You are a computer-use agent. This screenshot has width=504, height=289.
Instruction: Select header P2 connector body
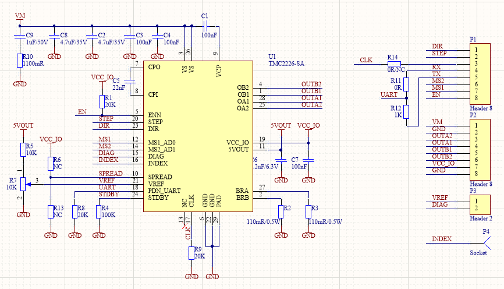click(480, 150)
